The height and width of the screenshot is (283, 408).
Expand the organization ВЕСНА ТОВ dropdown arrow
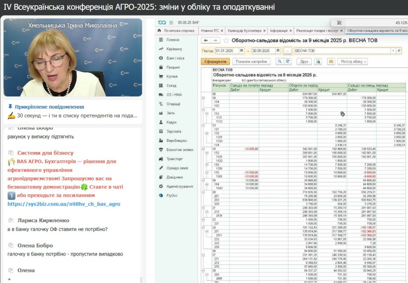(x=393, y=51)
